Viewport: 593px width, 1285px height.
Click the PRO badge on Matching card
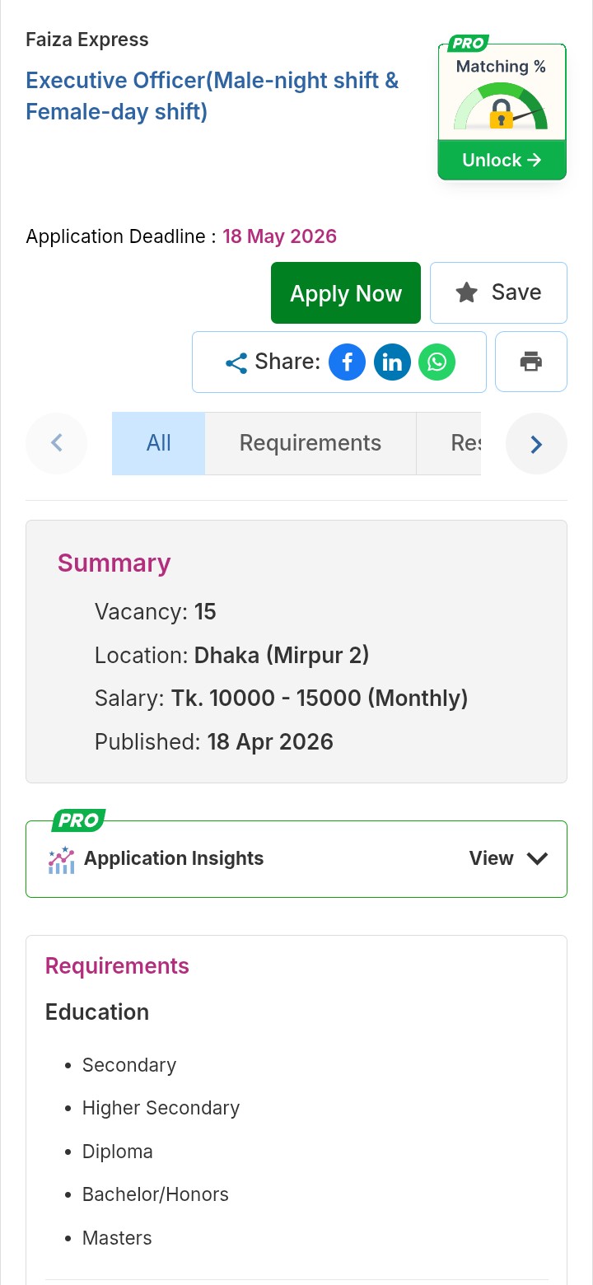pos(468,44)
